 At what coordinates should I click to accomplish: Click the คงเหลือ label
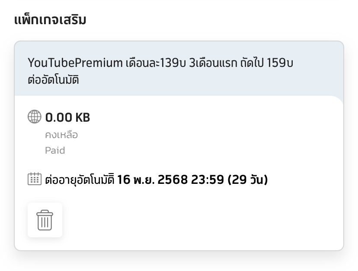point(61,135)
